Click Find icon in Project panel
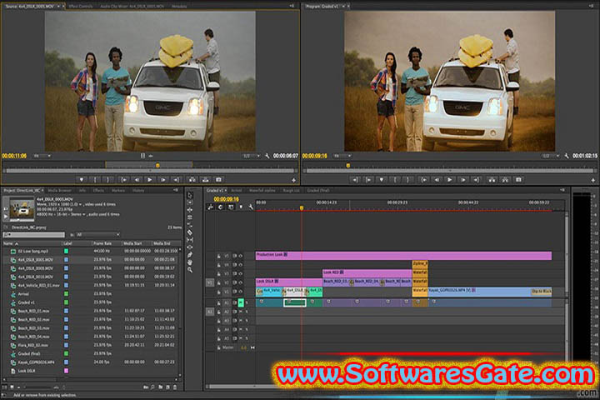Image resolution: width=600 pixels, height=400 pixels. 152,387
